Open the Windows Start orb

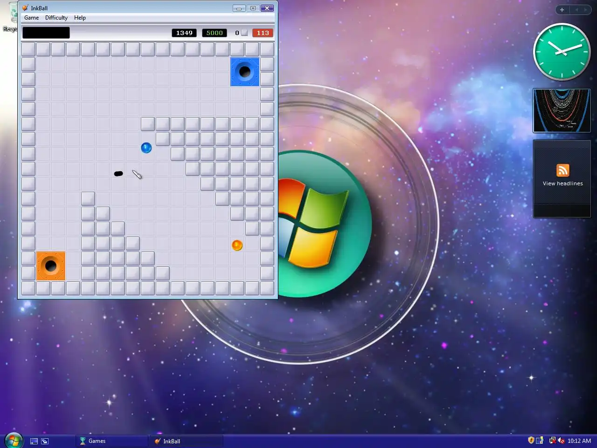14,441
